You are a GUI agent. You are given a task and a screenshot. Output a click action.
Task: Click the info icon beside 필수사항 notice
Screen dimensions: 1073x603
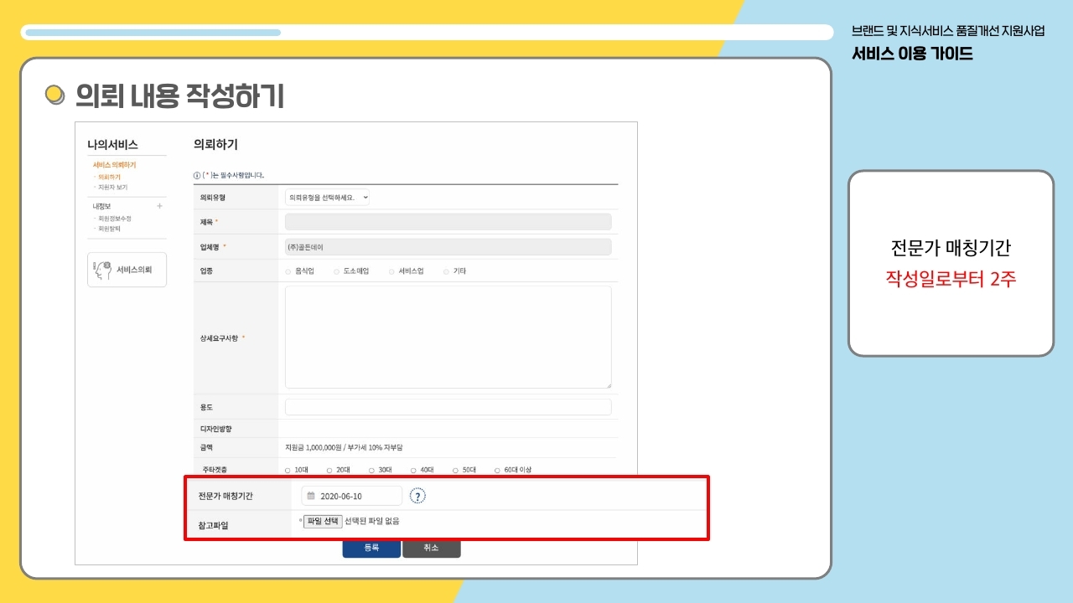pos(197,175)
